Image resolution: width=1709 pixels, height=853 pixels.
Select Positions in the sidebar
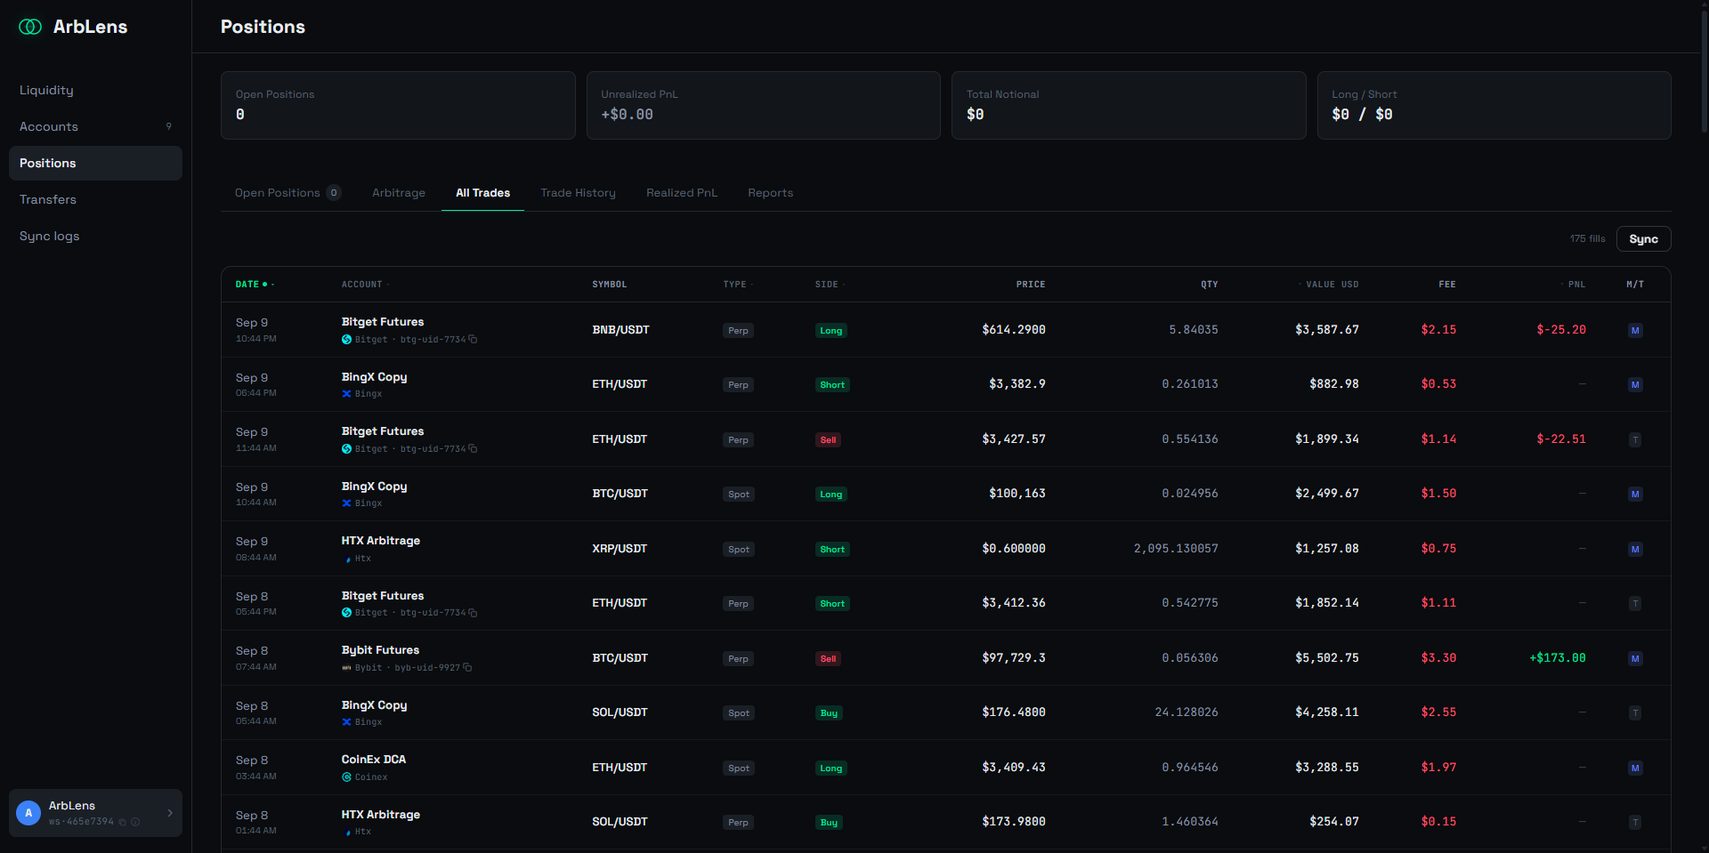pos(95,163)
